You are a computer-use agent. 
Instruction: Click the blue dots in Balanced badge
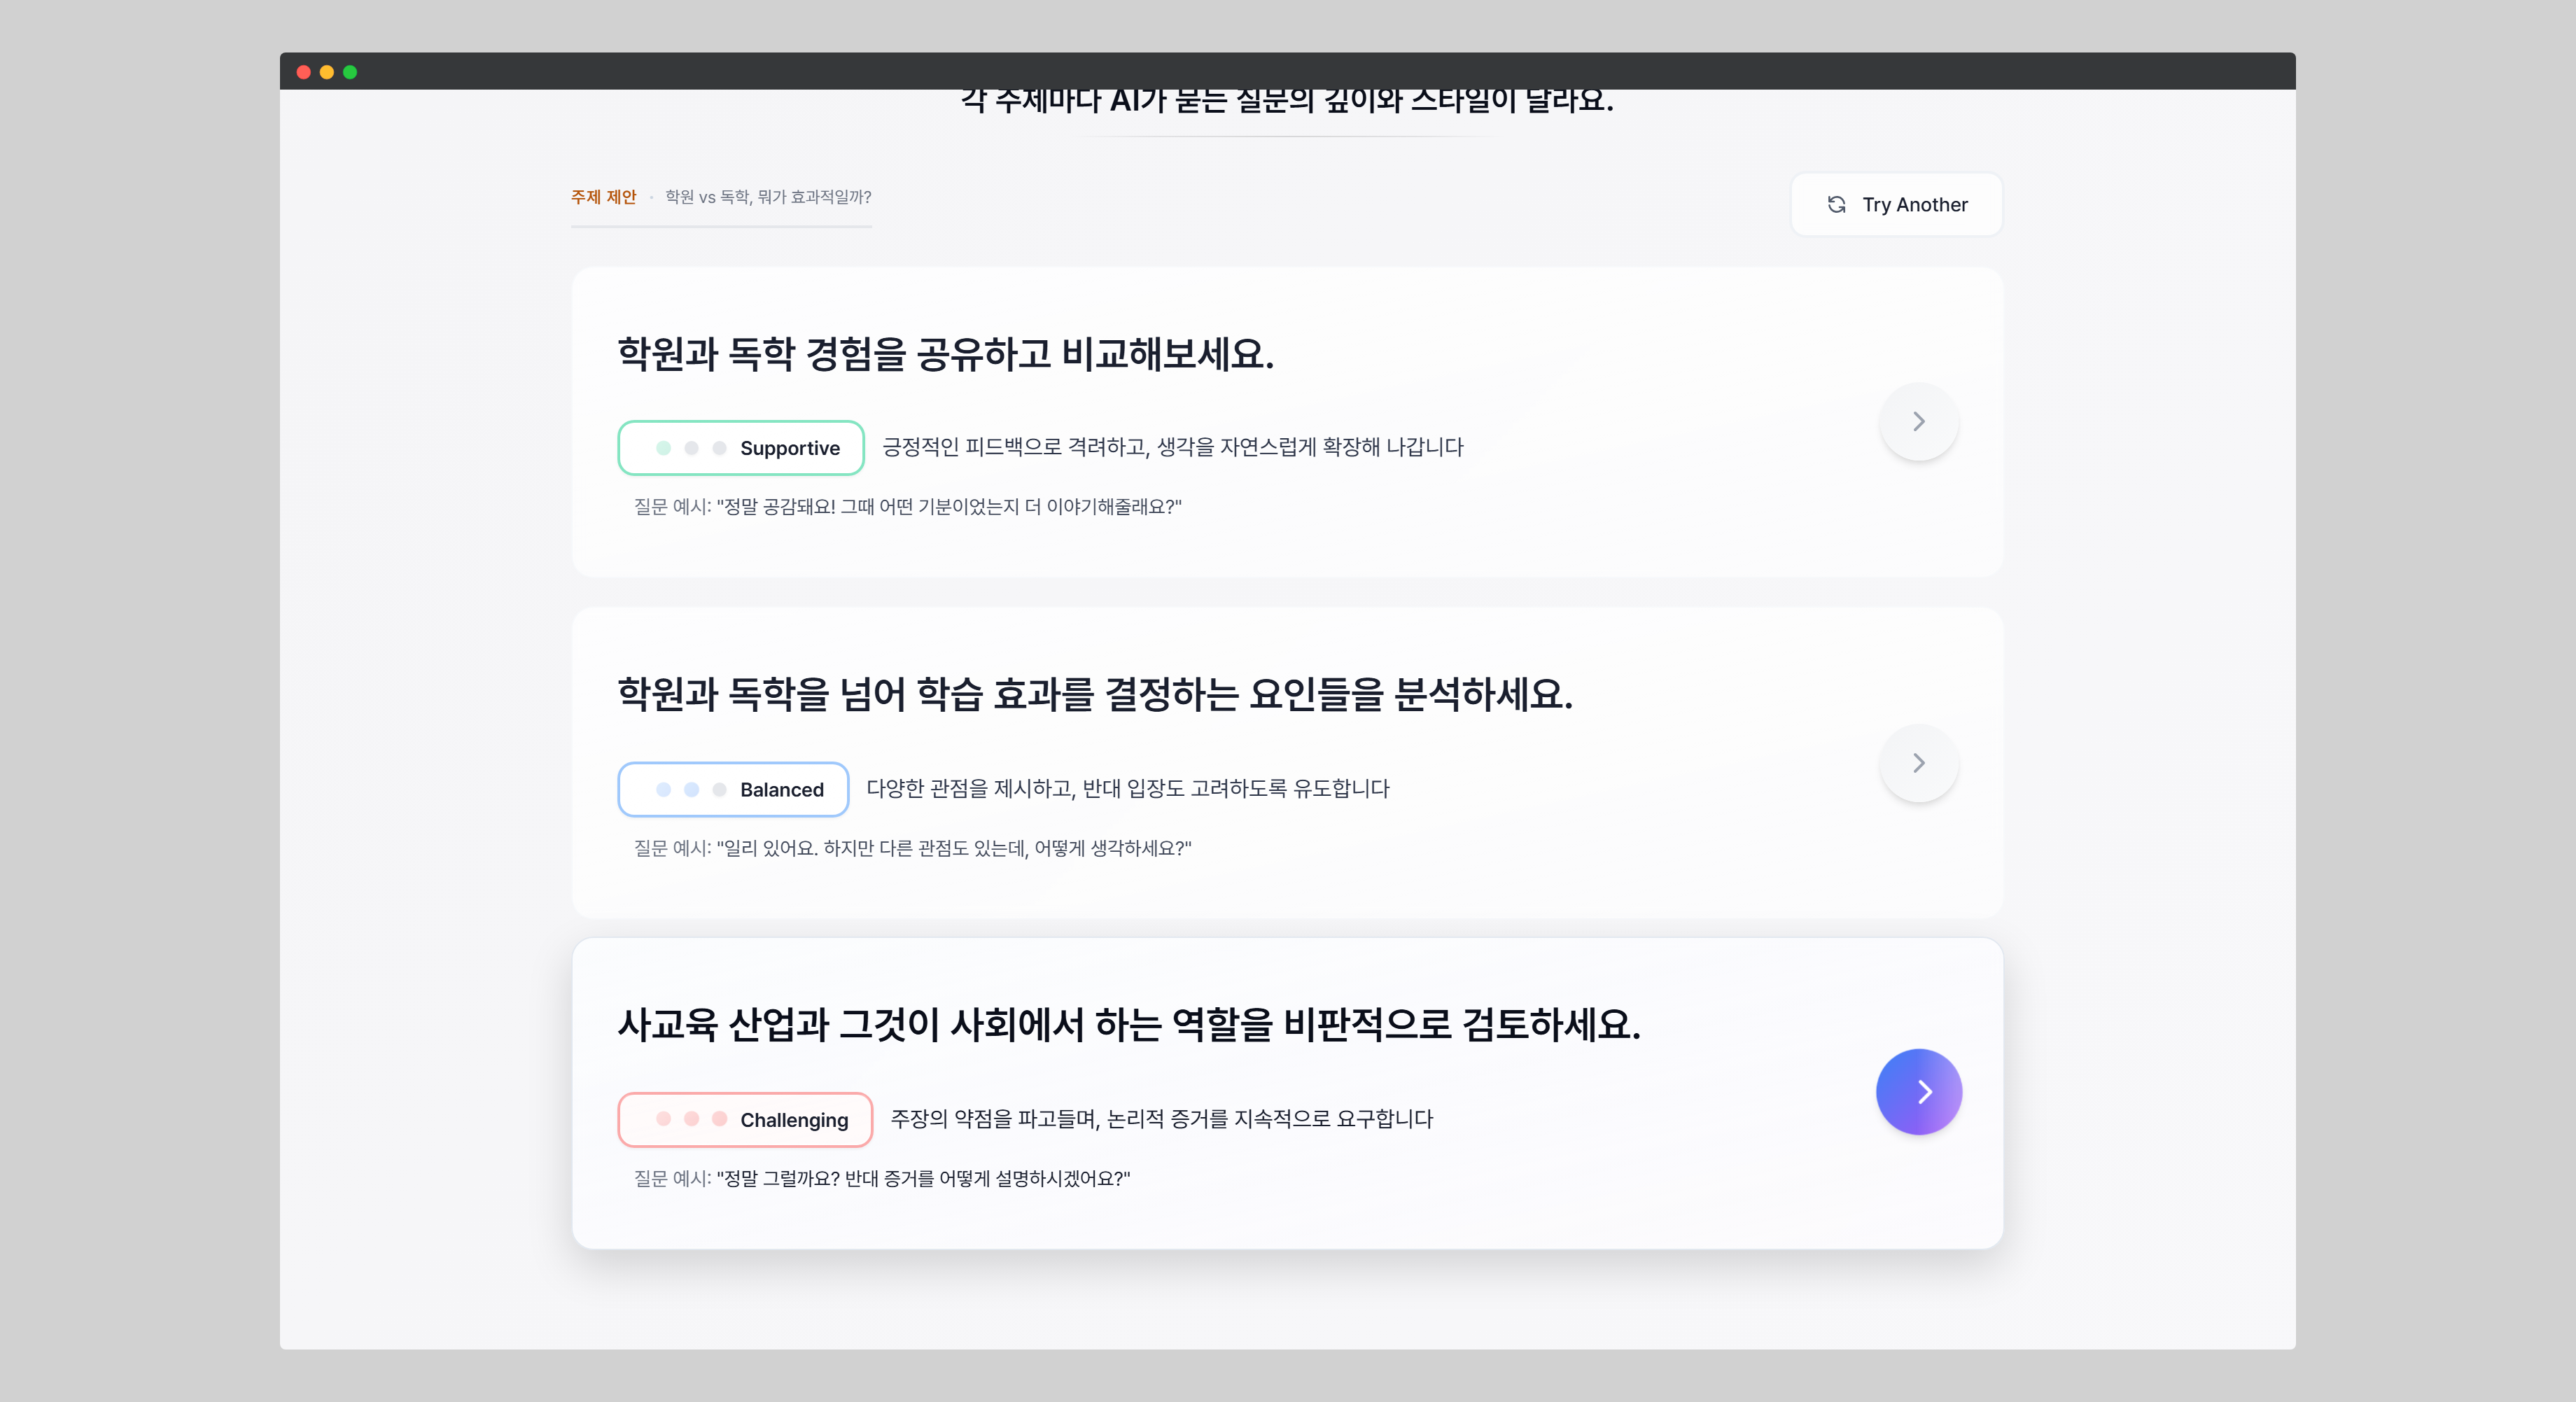click(691, 789)
